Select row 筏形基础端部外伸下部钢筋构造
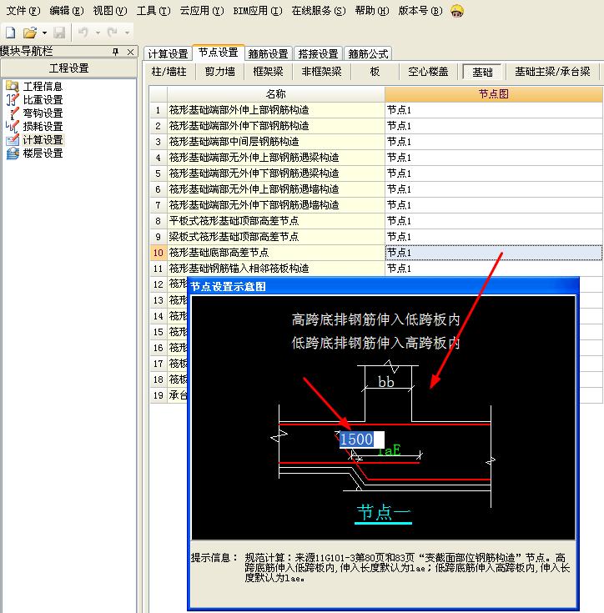The width and height of the screenshot is (604, 613). [x=276, y=126]
